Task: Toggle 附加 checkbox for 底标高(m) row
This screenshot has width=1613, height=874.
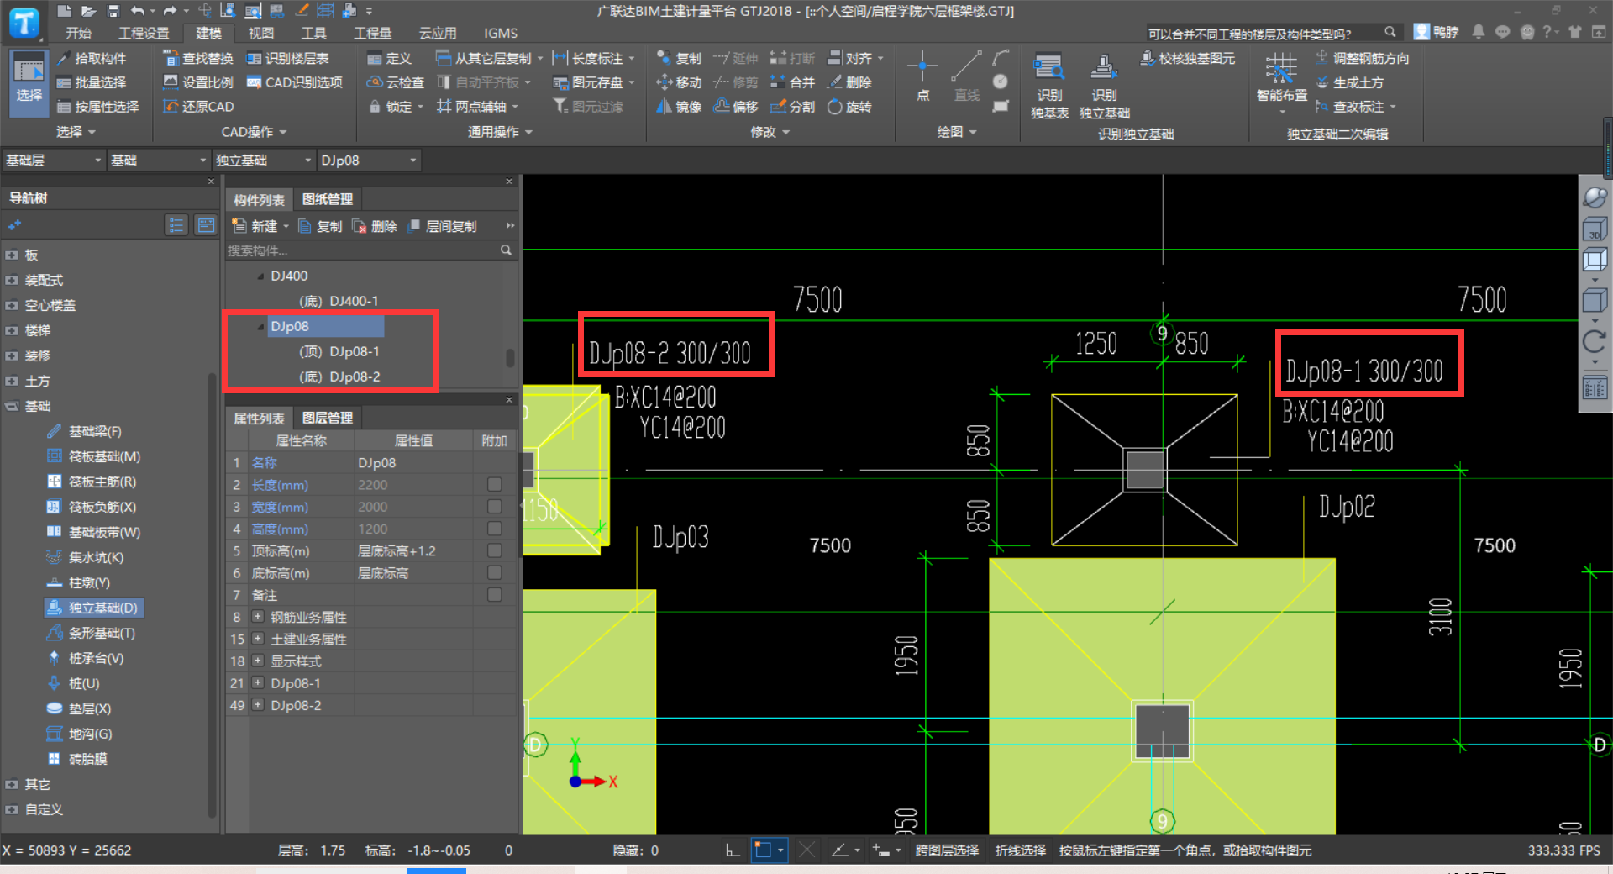Action: pyautogui.click(x=494, y=572)
